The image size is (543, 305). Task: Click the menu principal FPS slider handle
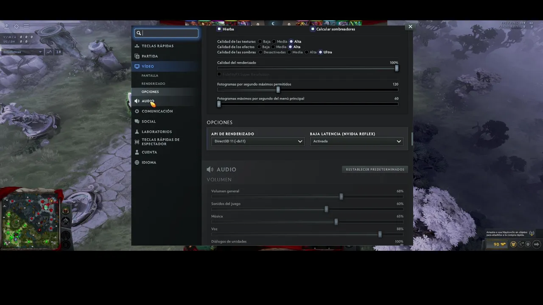click(219, 104)
